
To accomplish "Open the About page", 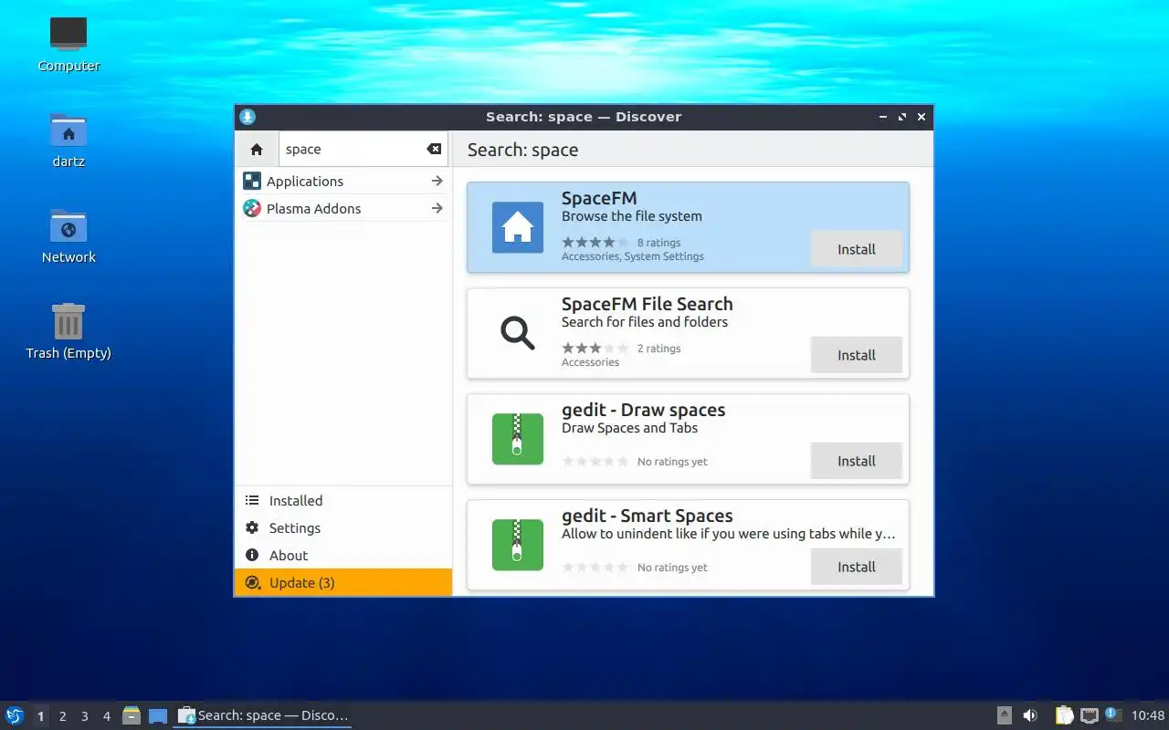I will point(343,555).
